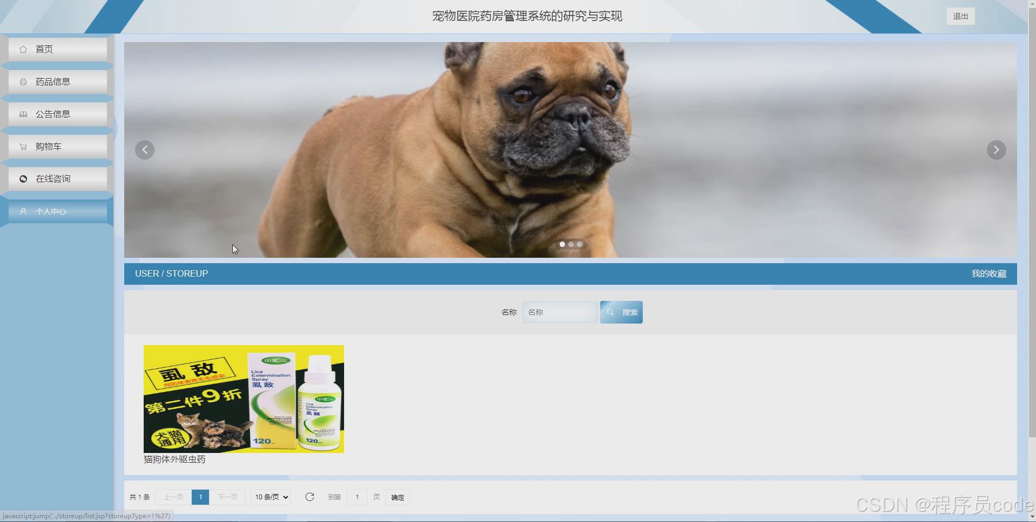Select the 在线咨询 consultation icon
Image resolution: width=1036 pixels, height=522 pixels.
[x=23, y=178]
